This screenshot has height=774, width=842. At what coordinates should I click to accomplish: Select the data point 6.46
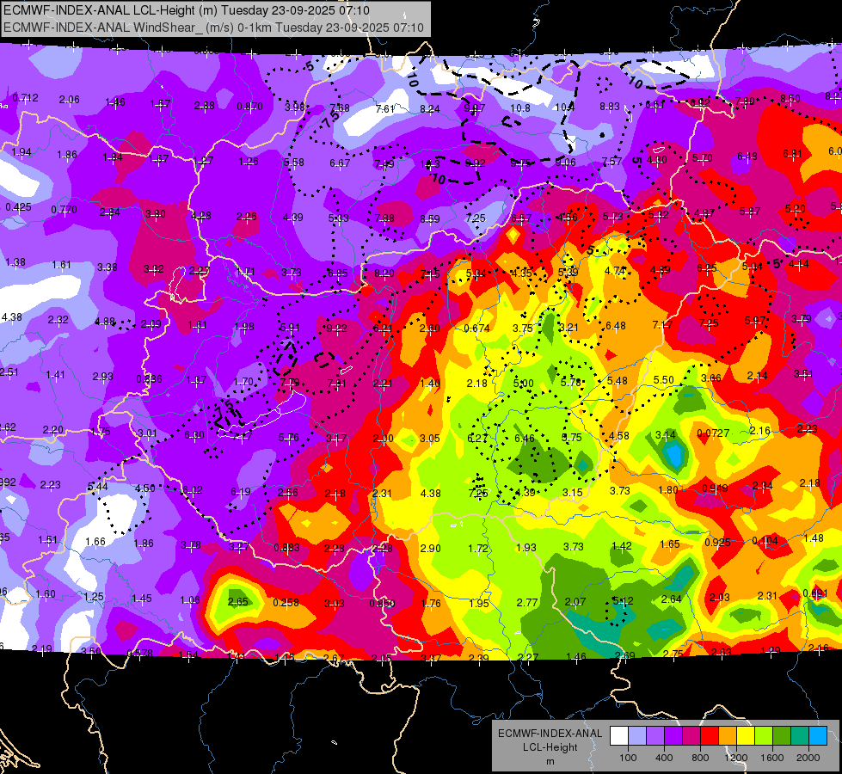[x=525, y=439]
